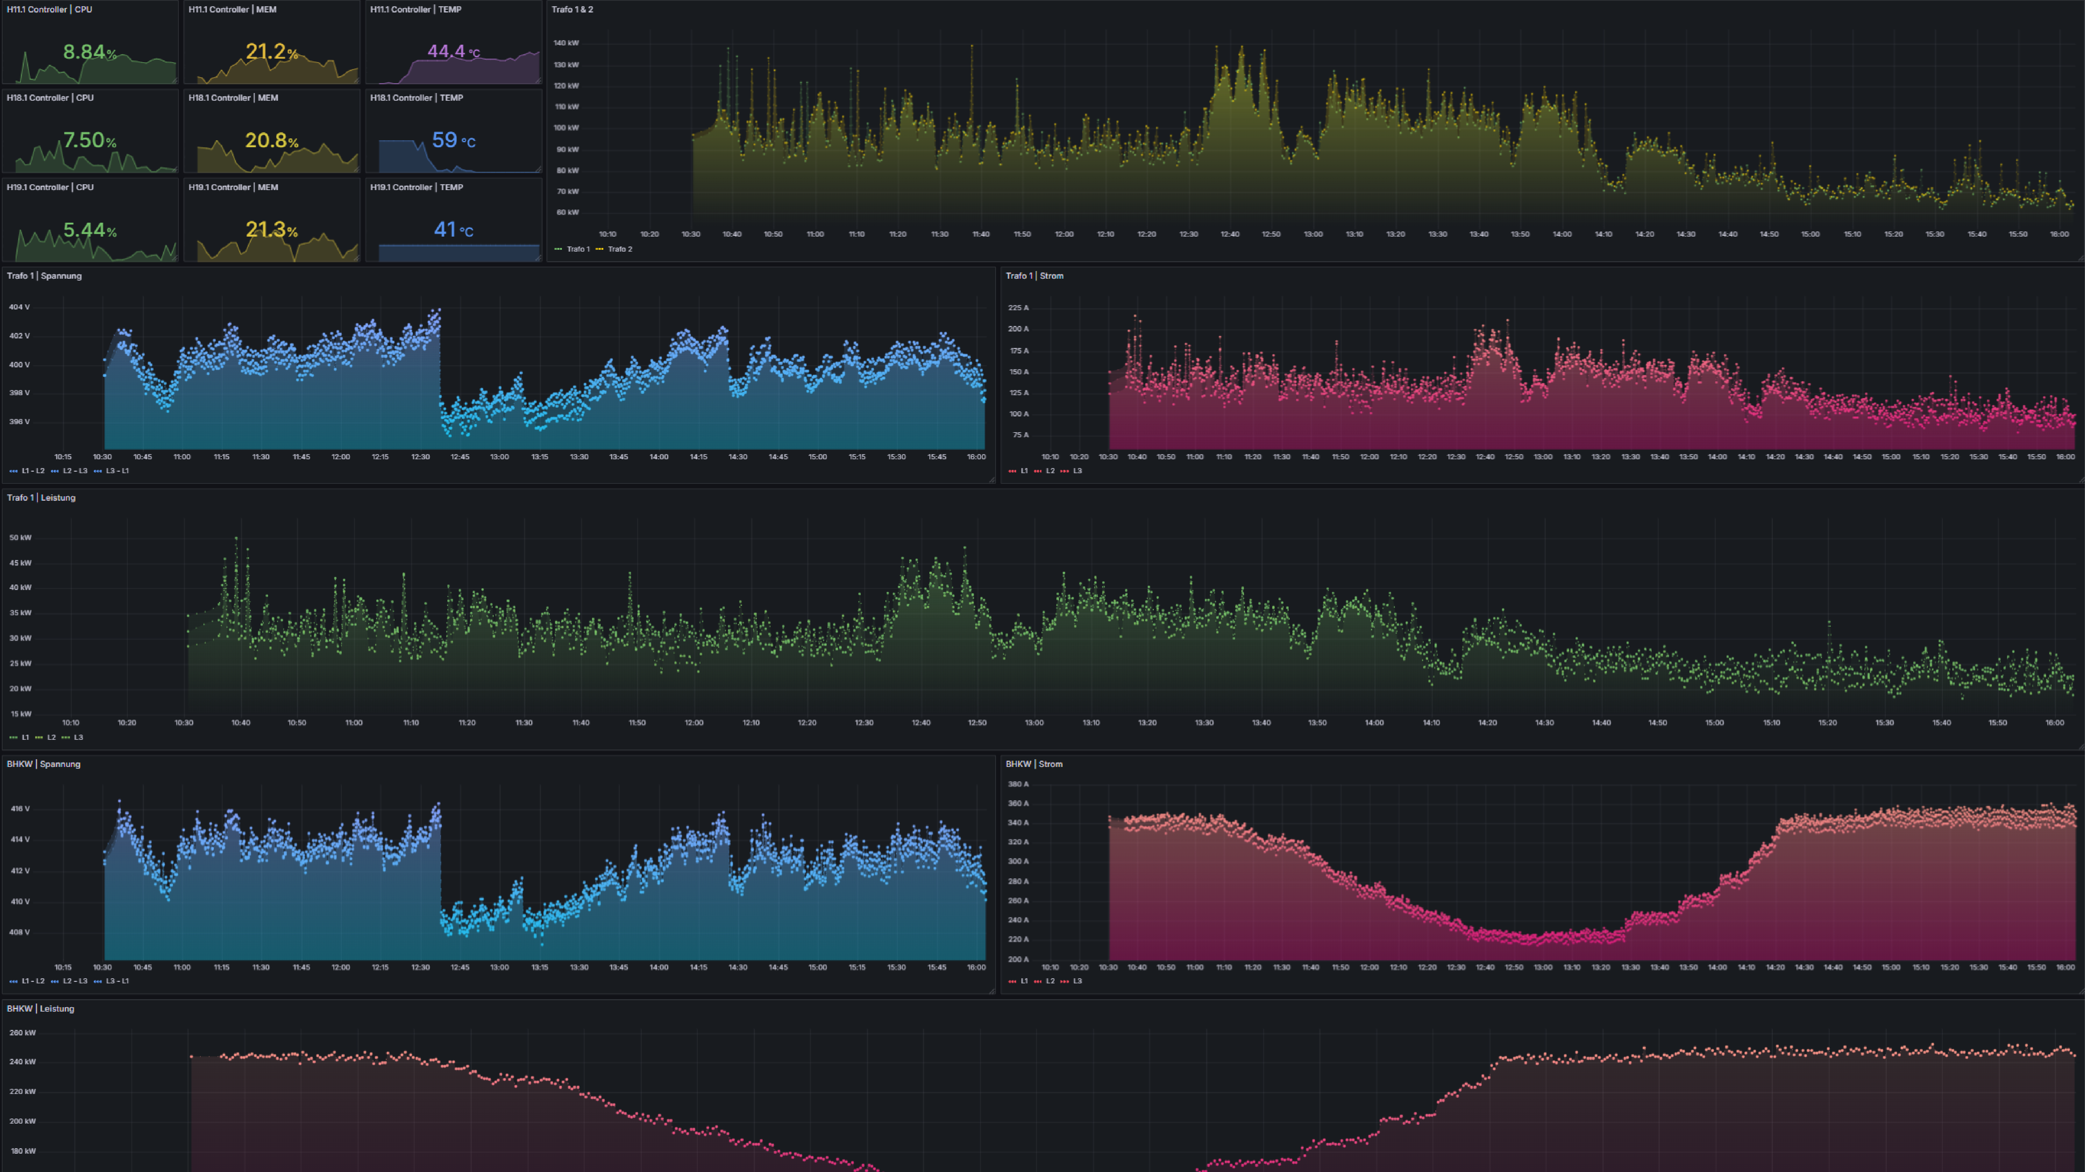Click the 225 A axis label in Trafo 1 Strom

pyautogui.click(x=1018, y=308)
